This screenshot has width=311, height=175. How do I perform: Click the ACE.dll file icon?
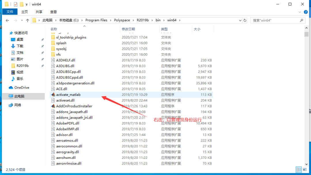[x=53, y=89]
